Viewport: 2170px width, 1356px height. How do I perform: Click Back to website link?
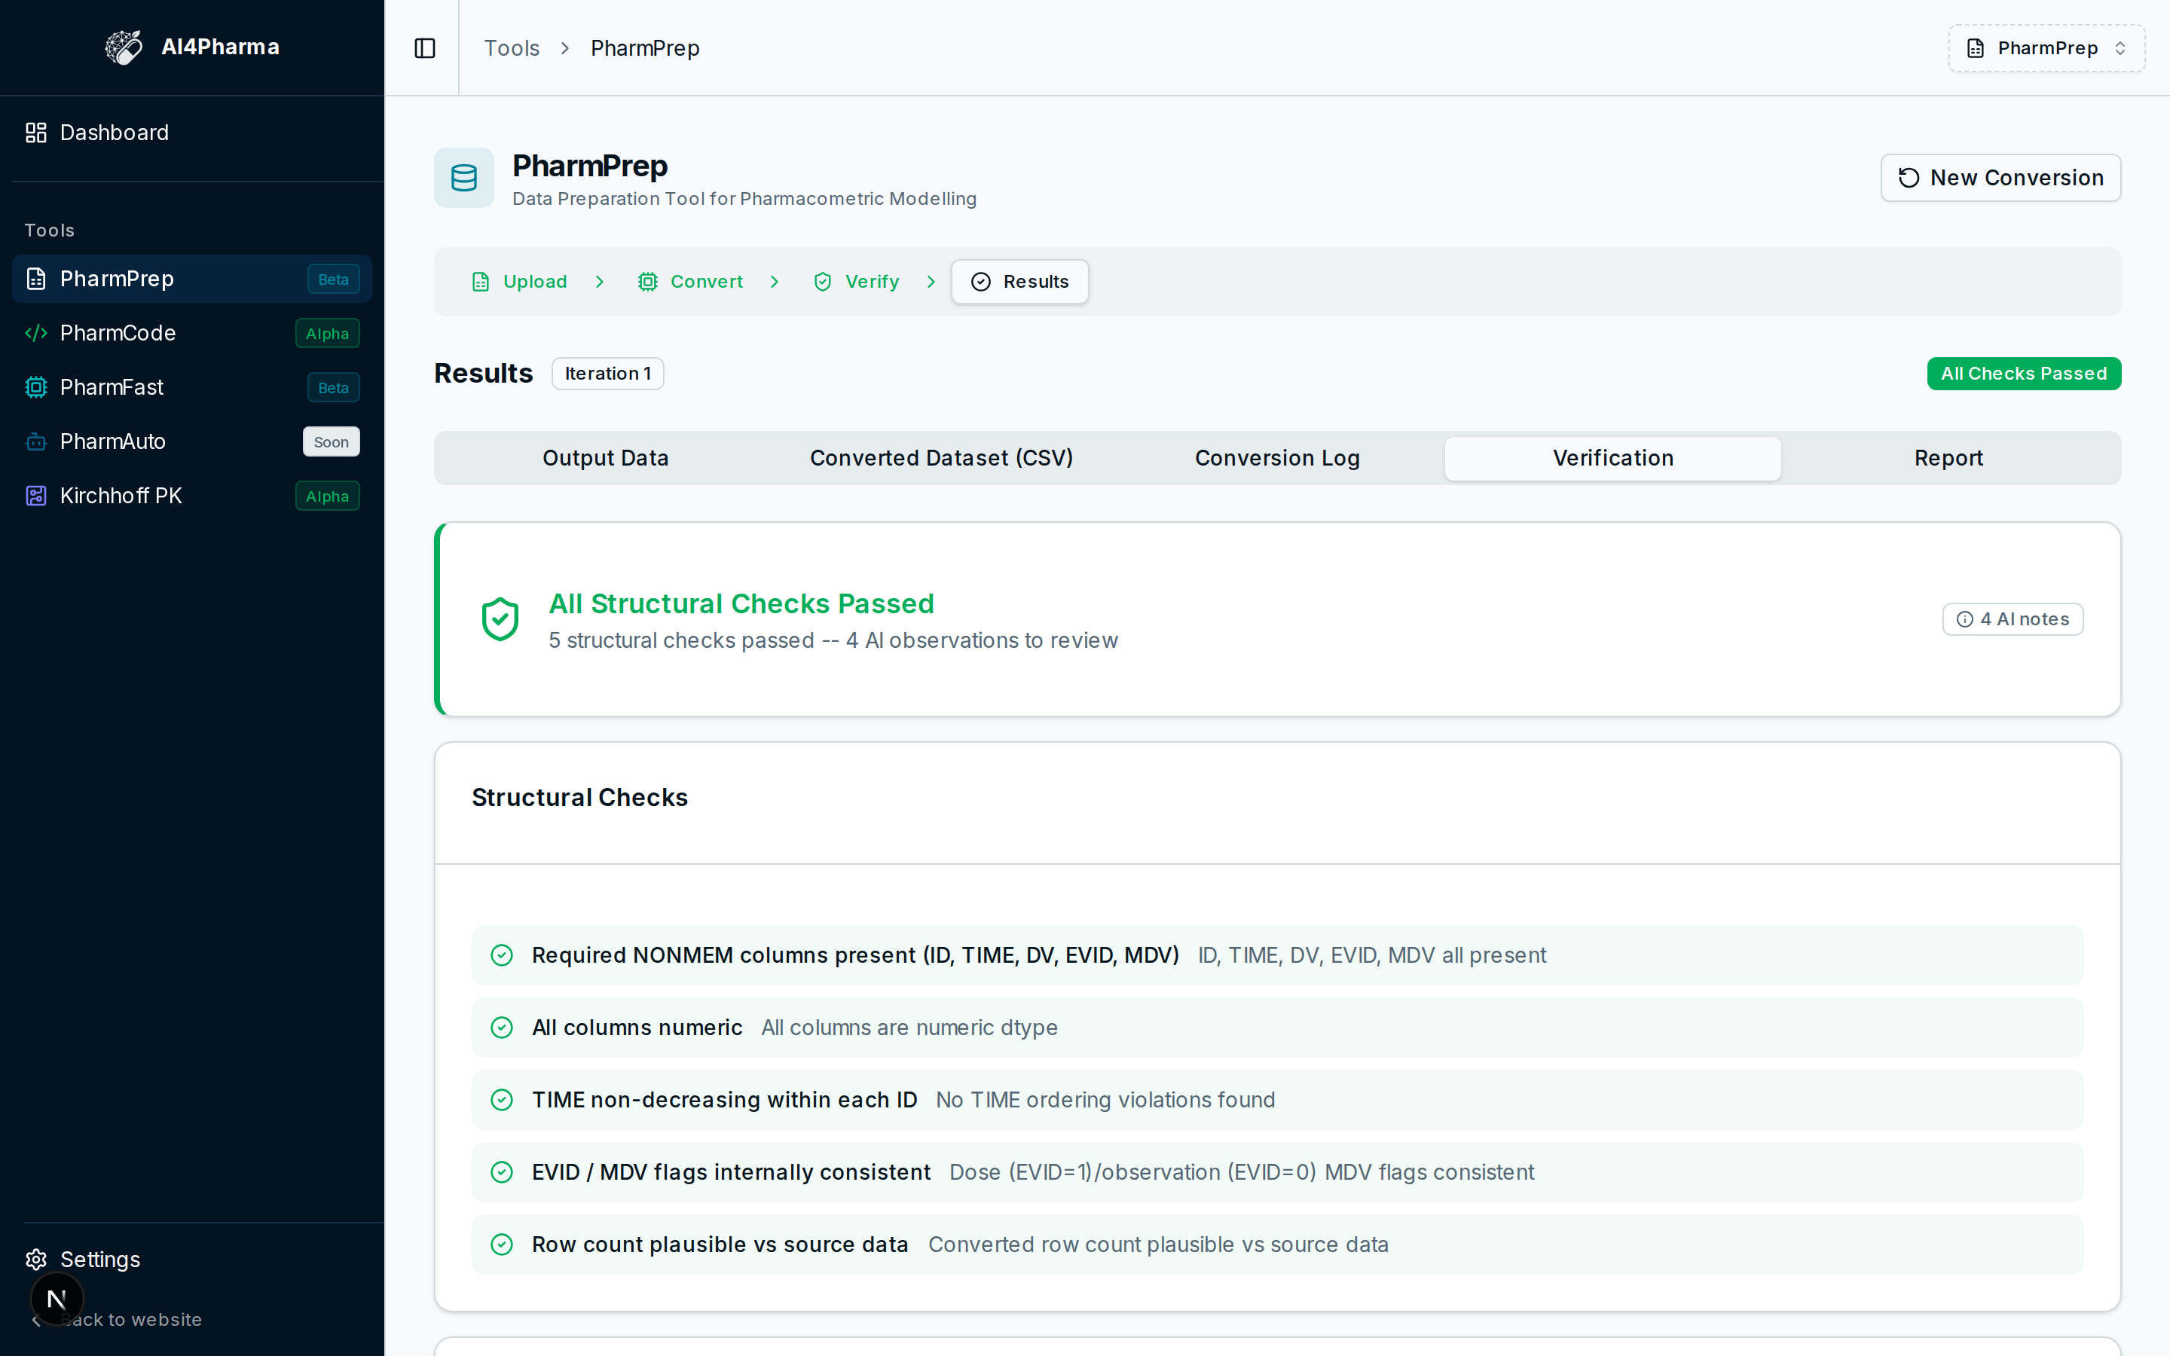pyautogui.click(x=131, y=1319)
